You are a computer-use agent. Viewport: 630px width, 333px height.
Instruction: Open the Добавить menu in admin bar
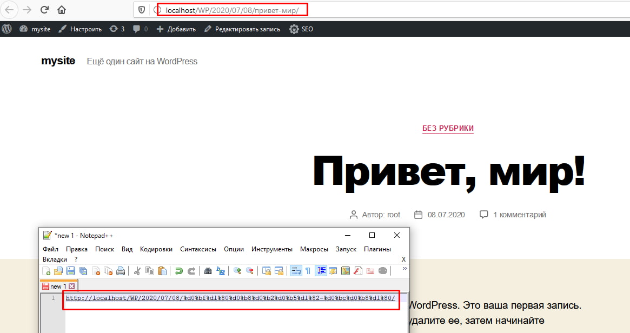tap(176, 29)
